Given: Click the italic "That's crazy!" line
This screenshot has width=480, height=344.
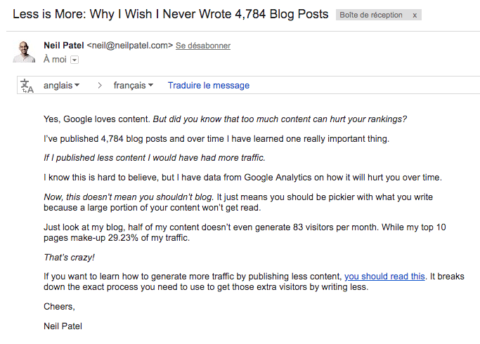Looking at the screenshot, I should point(69,258).
